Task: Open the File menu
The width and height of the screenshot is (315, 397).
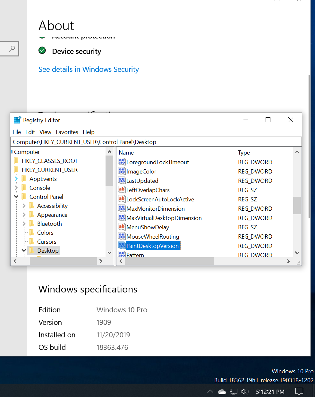Action: pos(17,132)
